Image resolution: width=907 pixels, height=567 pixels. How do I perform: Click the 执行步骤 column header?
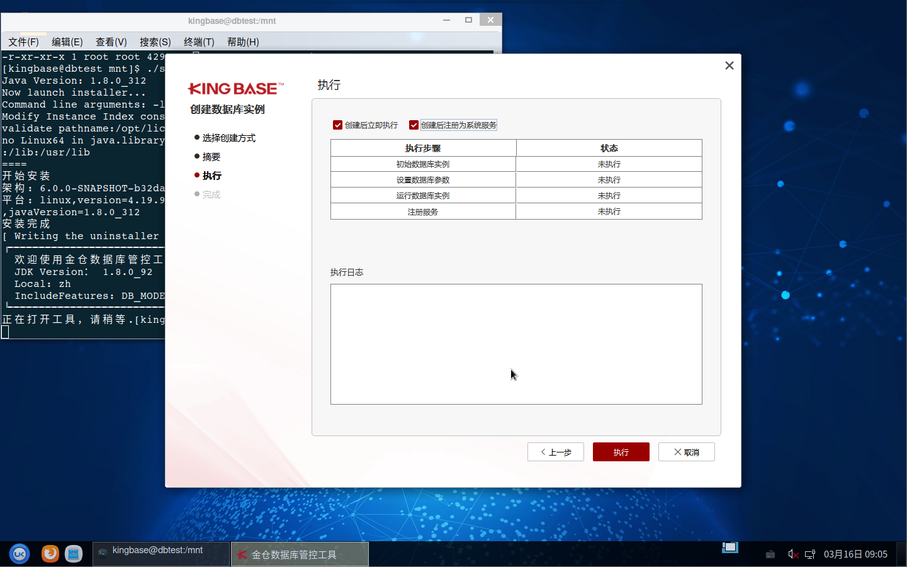423,149
